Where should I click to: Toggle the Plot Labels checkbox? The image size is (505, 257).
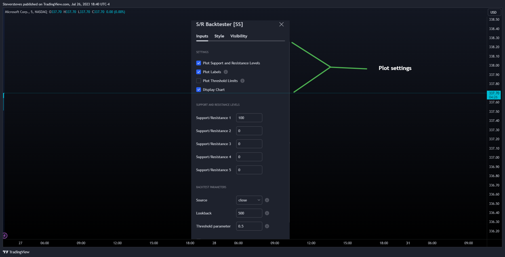[x=199, y=72]
